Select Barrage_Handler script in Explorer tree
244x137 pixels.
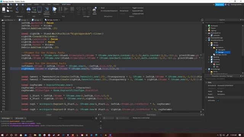220,55
